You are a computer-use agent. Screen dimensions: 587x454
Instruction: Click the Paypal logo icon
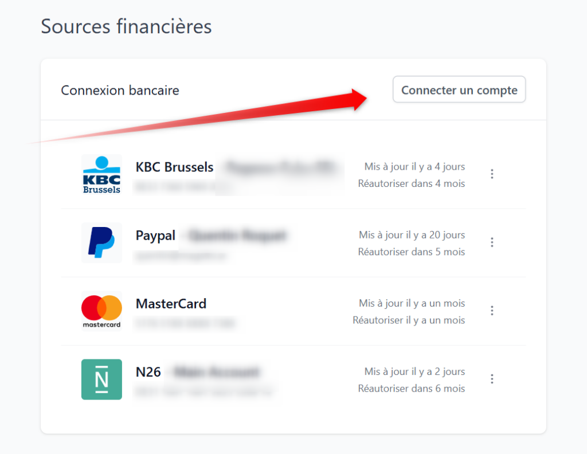pos(101,242)
